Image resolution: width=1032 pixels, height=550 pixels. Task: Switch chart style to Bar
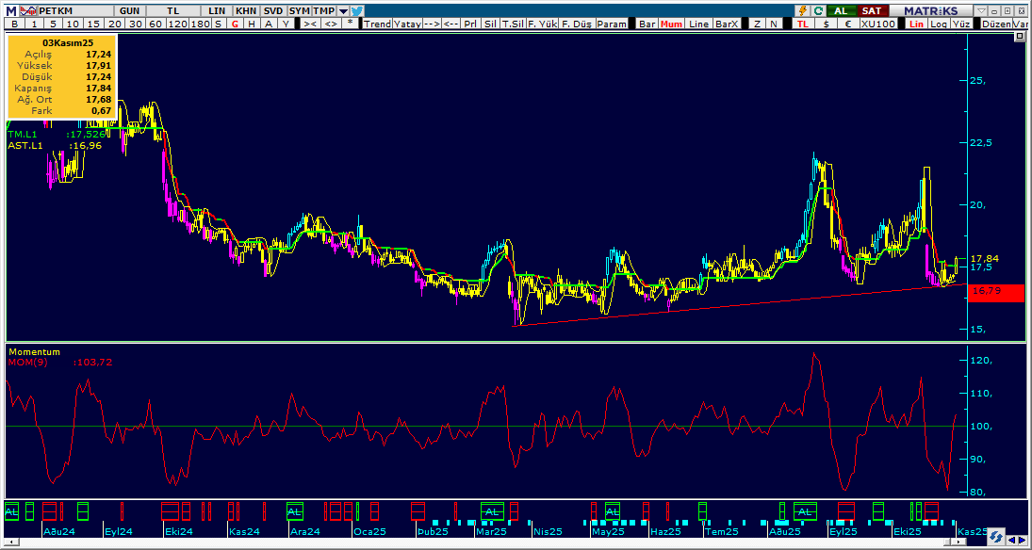(647, 23)
